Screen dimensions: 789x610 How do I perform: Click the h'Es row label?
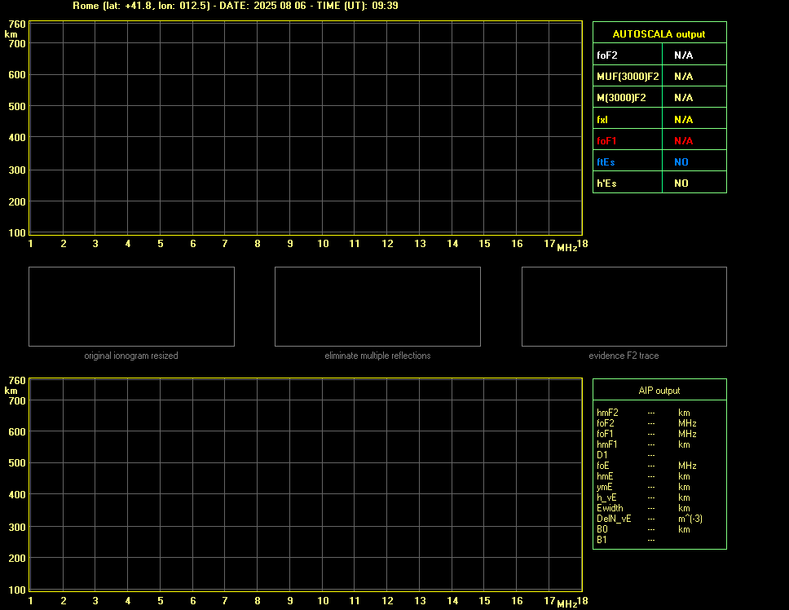[x=606, y=183]
